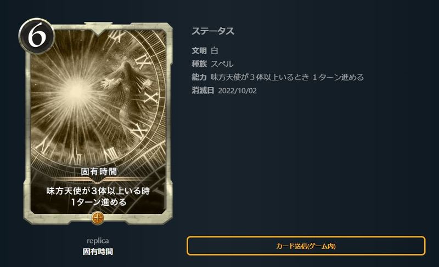Select the expiry date 2022/10/02
439x267 pixels.
tap(237, 90)
